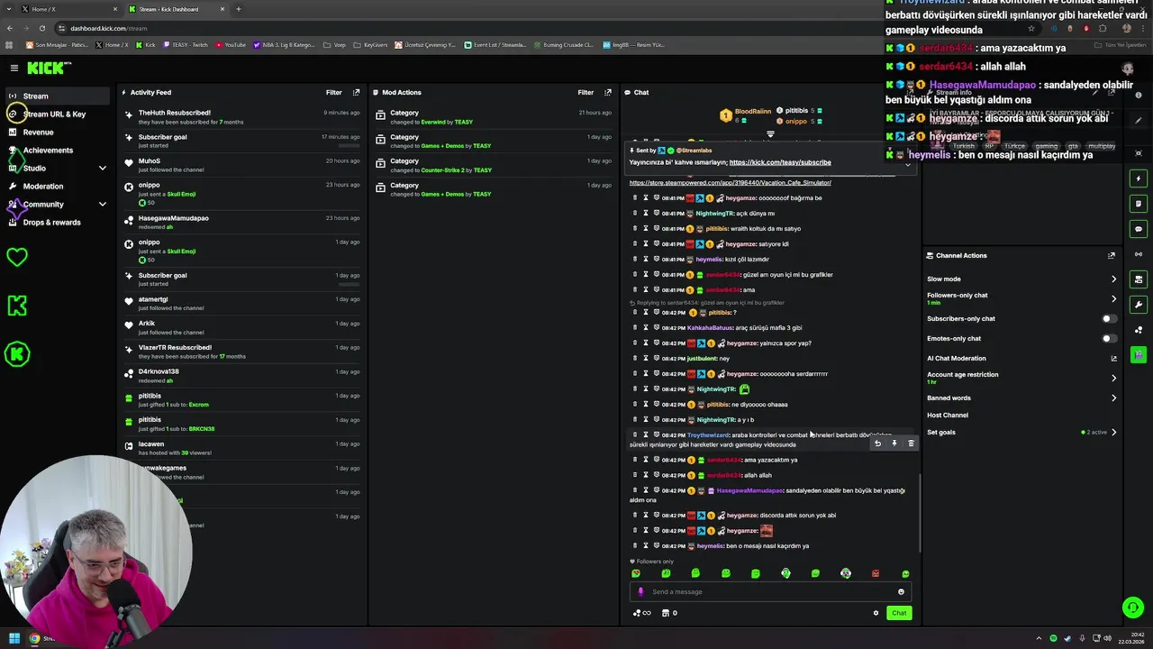Click TheHuth Resubscribed activity entry
This screenshot has width=1153, height=649.
click(243, 117)
